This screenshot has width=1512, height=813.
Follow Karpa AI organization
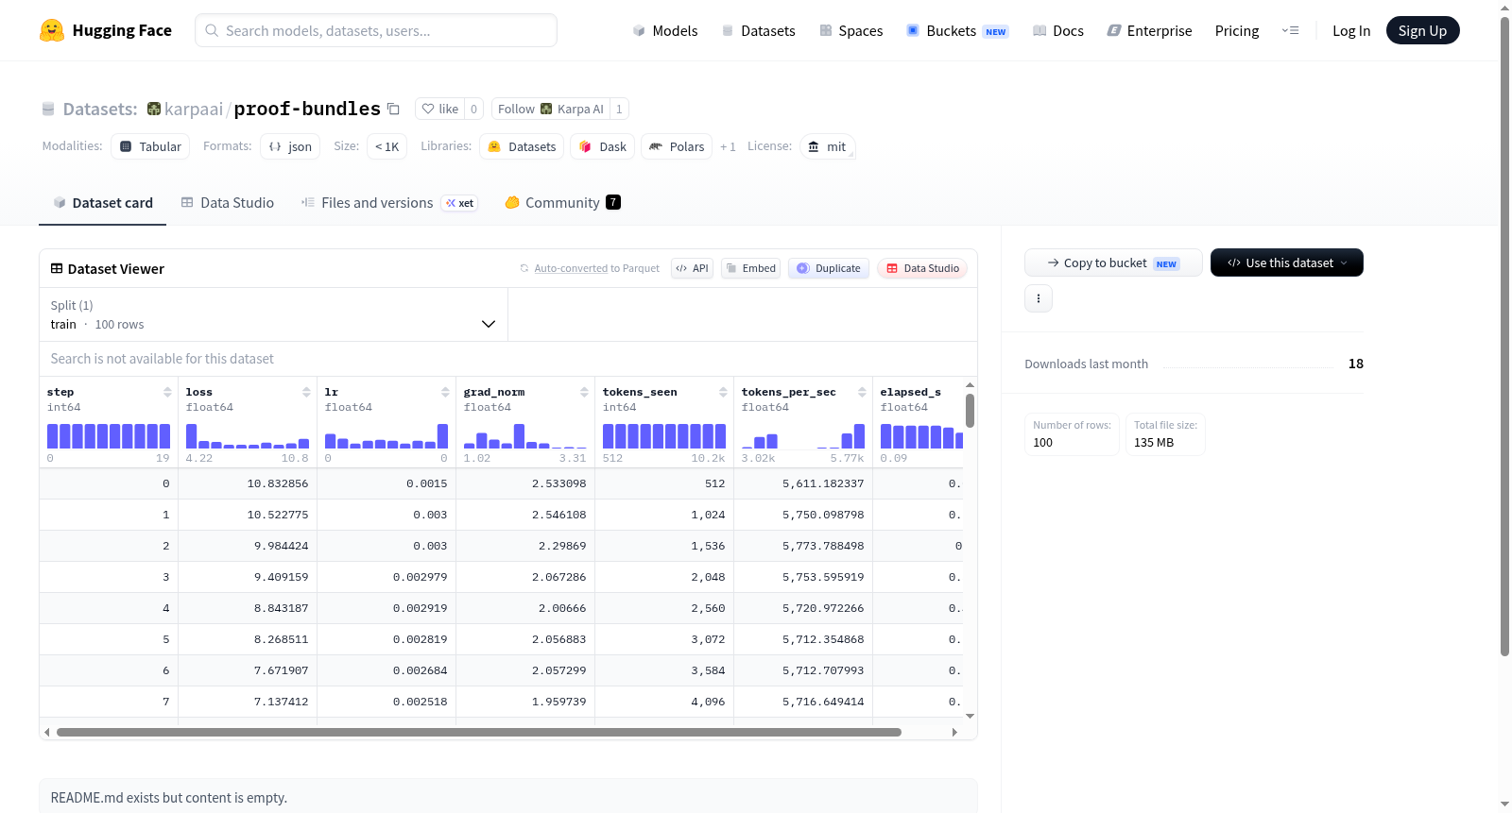(551, 109)
